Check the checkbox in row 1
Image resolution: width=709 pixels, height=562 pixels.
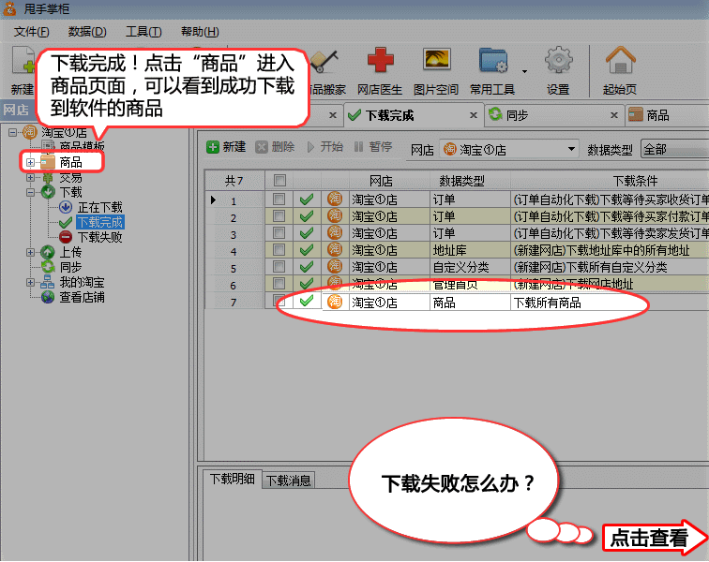click(279, 200)
